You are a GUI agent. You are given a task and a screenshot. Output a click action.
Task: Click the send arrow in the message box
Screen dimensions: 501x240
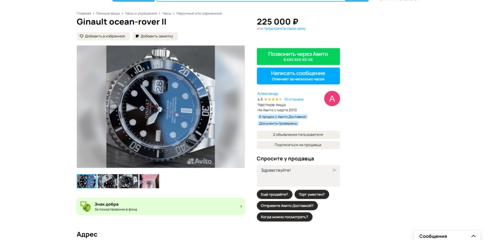pos(335,170)
